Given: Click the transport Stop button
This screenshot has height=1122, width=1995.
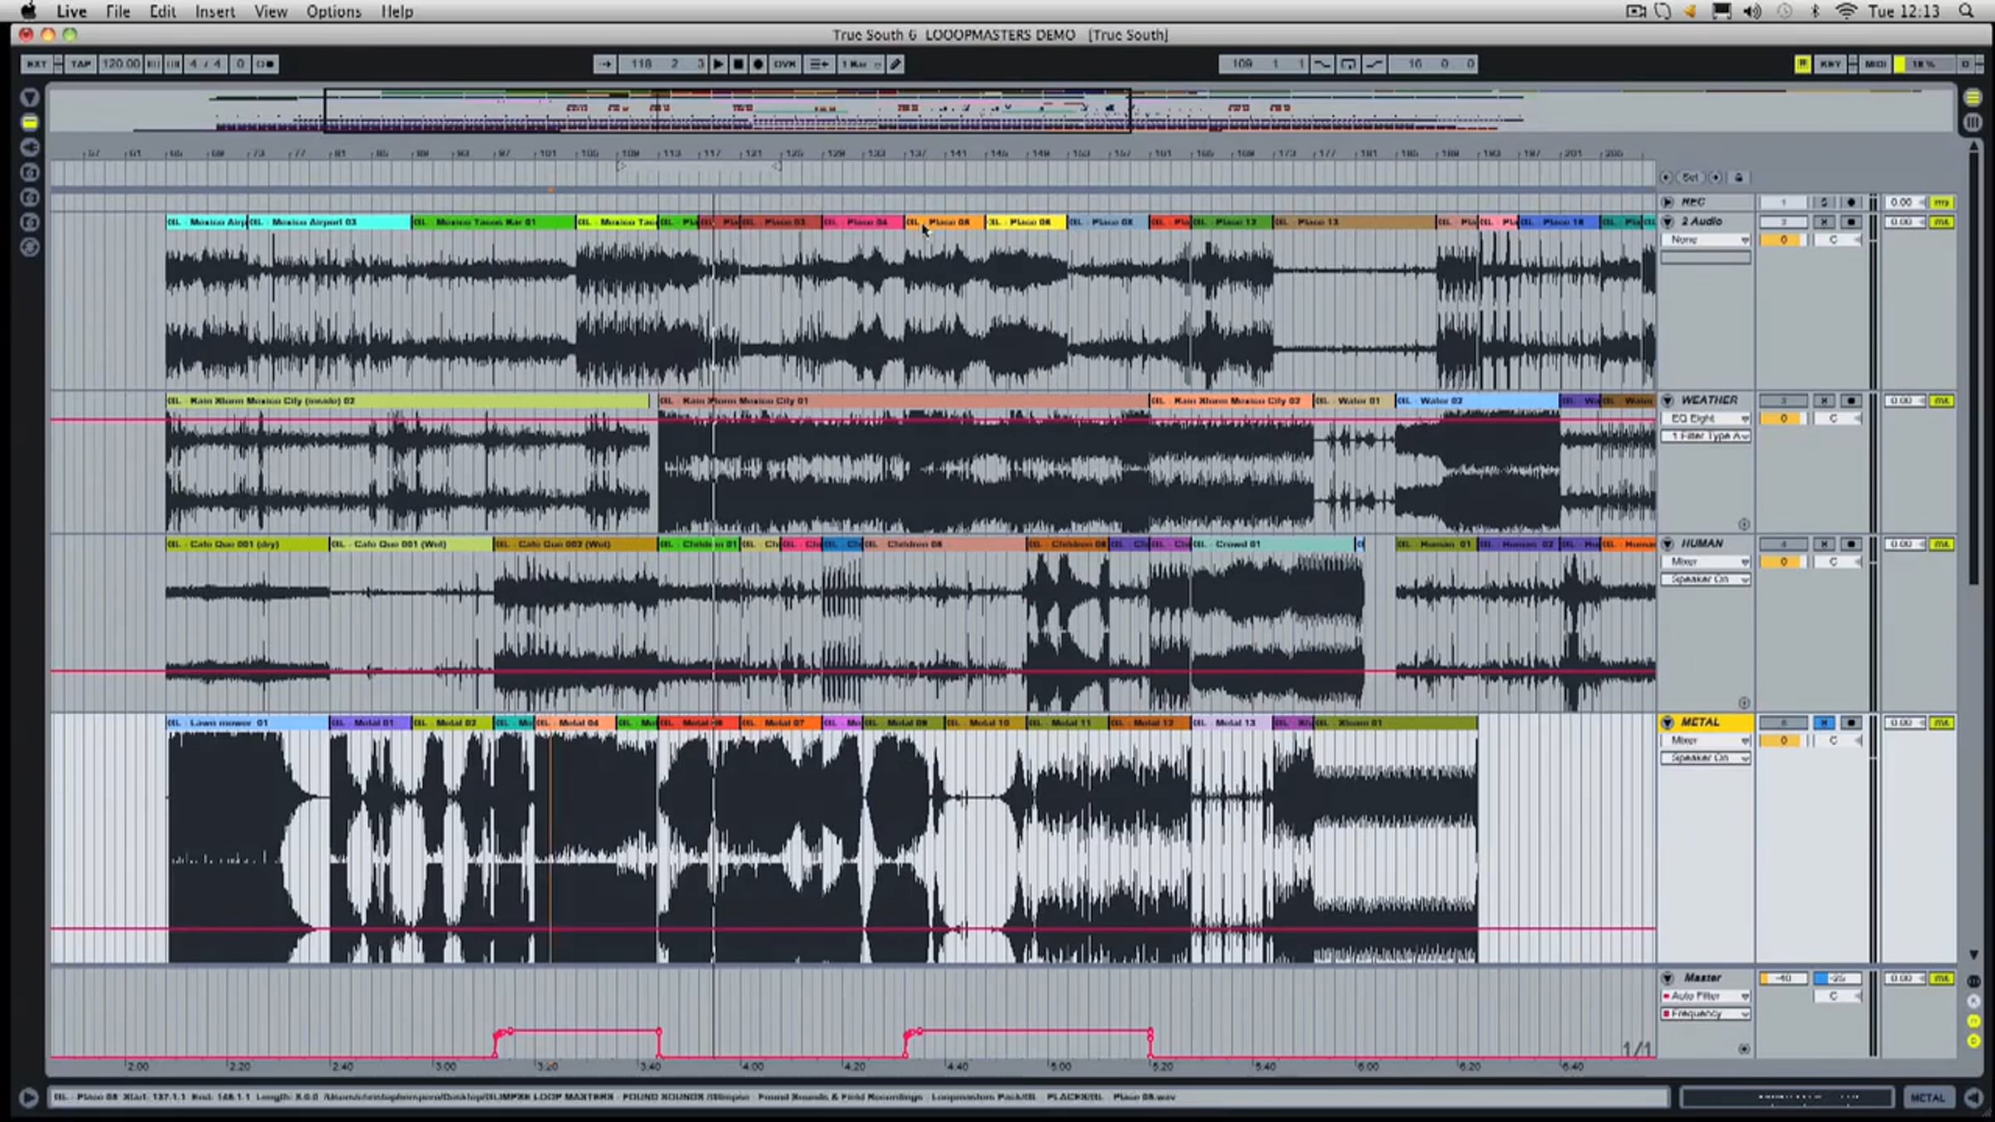Looking at the screenshot, I should tap(738, 64).
